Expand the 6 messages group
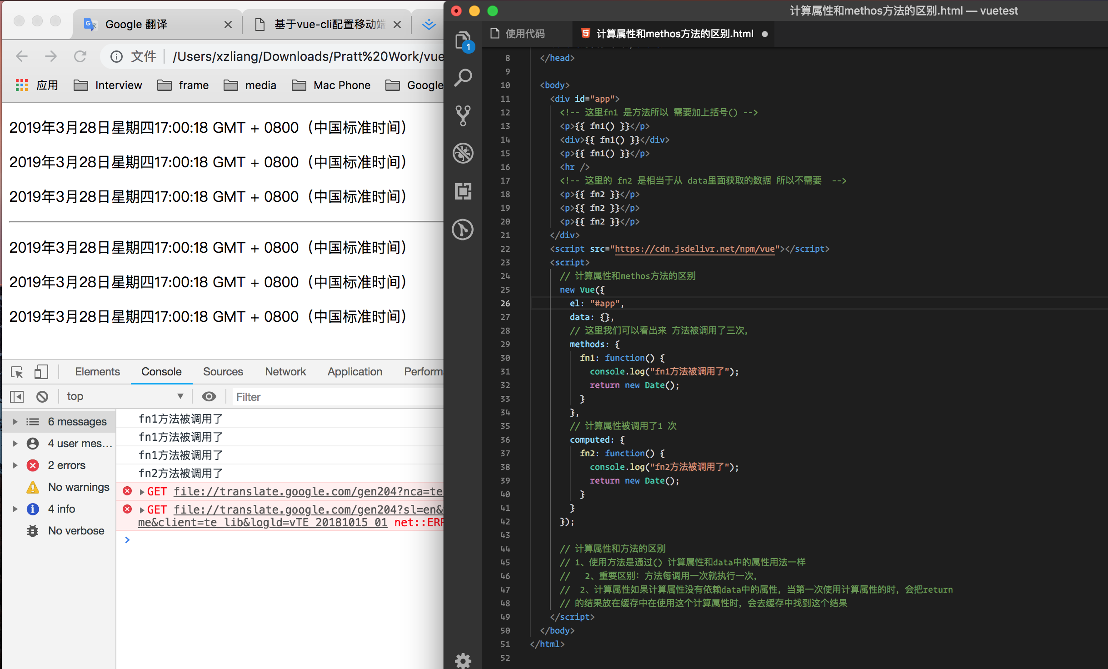Screen dimensions: 1108x669 point(15,422)
